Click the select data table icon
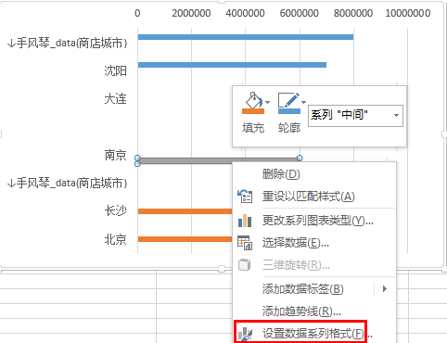Screen dimensions: 447x343 click(x=245, y=243)
